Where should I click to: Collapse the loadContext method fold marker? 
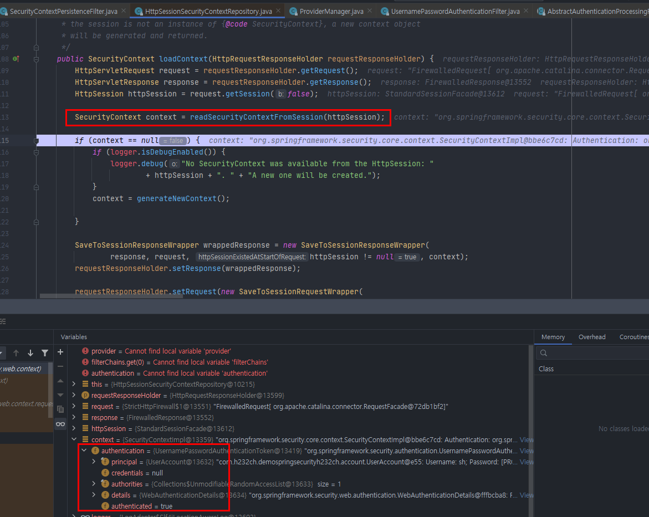37,59
